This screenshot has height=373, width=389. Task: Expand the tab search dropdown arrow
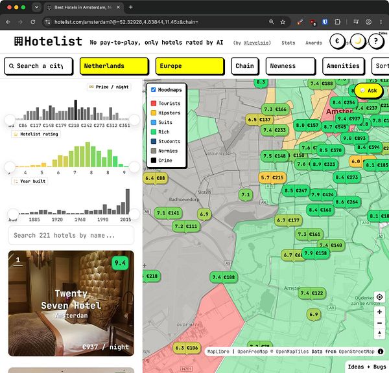pyautogui.click(x=36, y=7)
